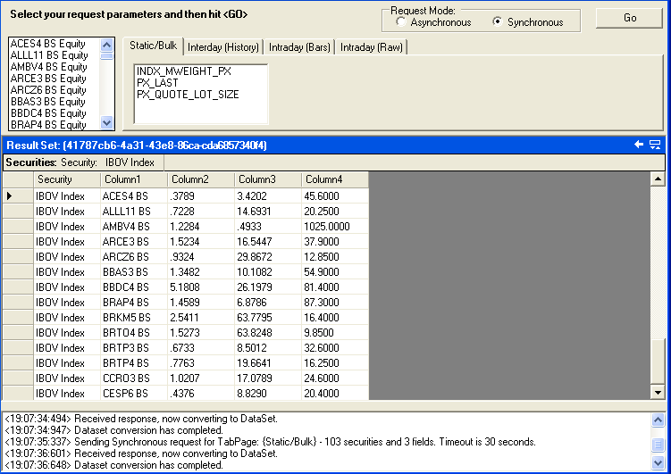Click the securities list scroll down arrow
The image size is (671, 474).
[x=106, y=123]
